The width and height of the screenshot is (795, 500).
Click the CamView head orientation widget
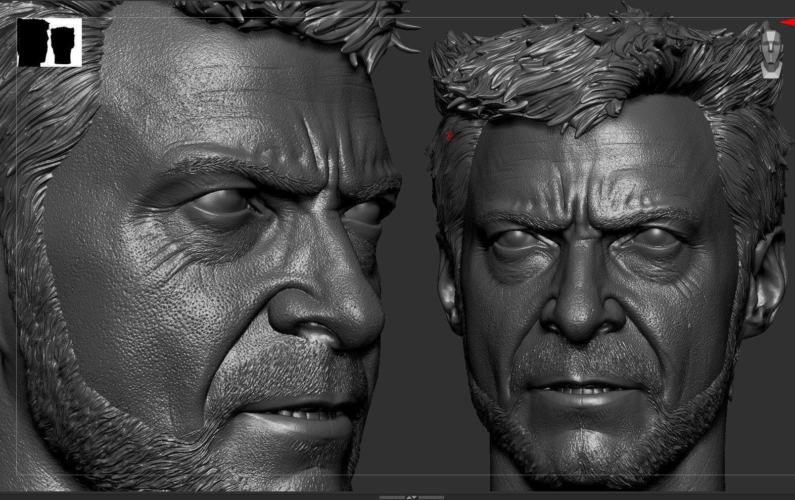(772, 55)
